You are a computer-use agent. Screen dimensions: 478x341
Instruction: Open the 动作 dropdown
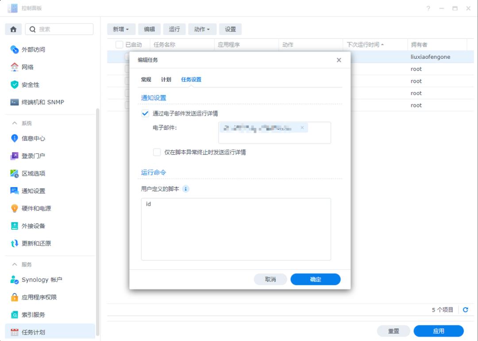[202, 29]
